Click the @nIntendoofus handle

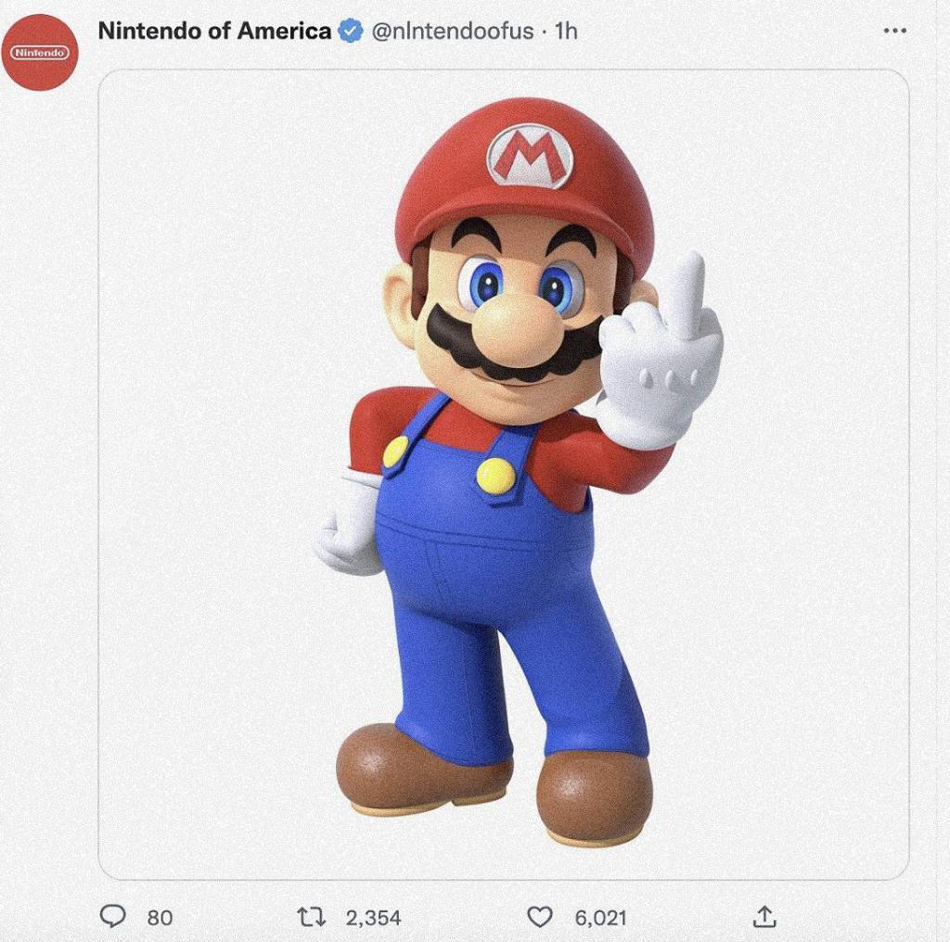tap(453, 32)
